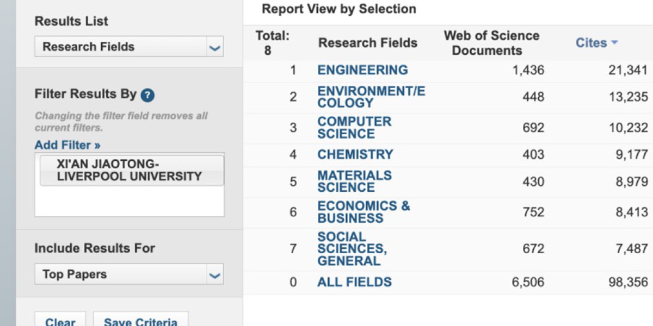The image size is (653, 326).
Task: Click inside the filter list box
Action: [x=130, y=202]
